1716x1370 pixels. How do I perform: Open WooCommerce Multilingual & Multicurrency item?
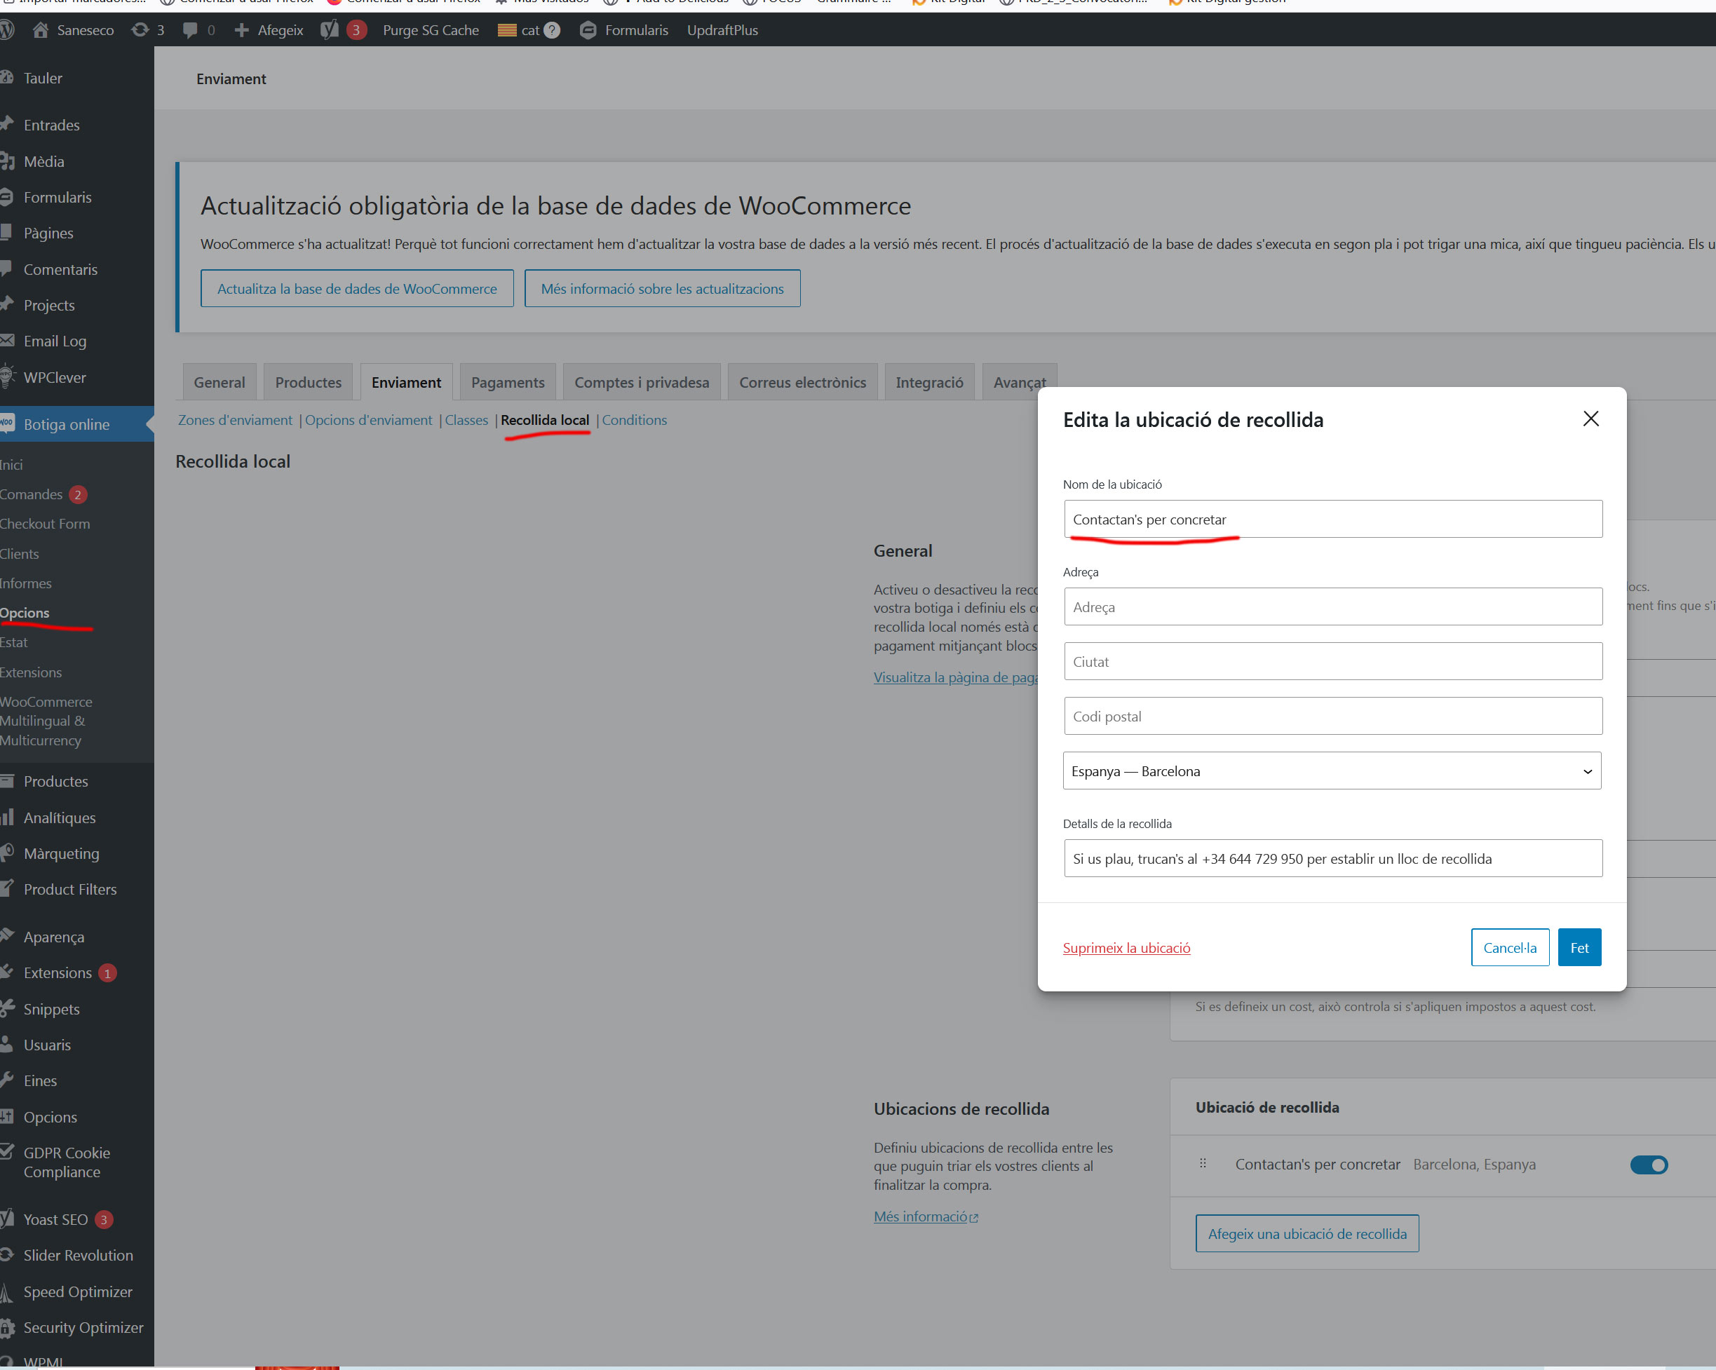click(x=46, y=721)
